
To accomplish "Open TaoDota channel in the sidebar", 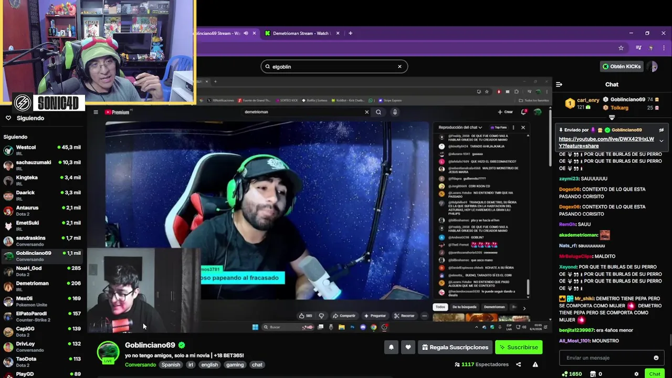I will tap(43, 362).
